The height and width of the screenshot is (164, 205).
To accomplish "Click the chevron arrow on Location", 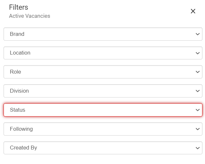I will 198,53.
